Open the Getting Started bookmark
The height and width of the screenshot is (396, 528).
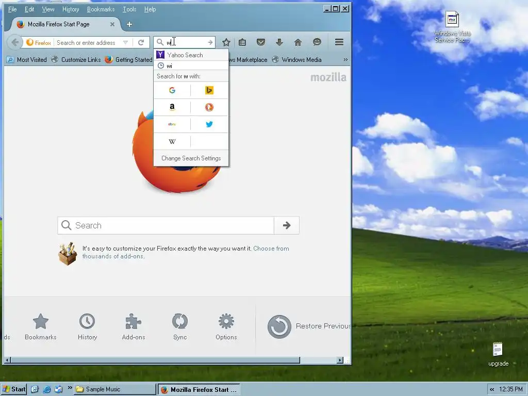point(129,60)
